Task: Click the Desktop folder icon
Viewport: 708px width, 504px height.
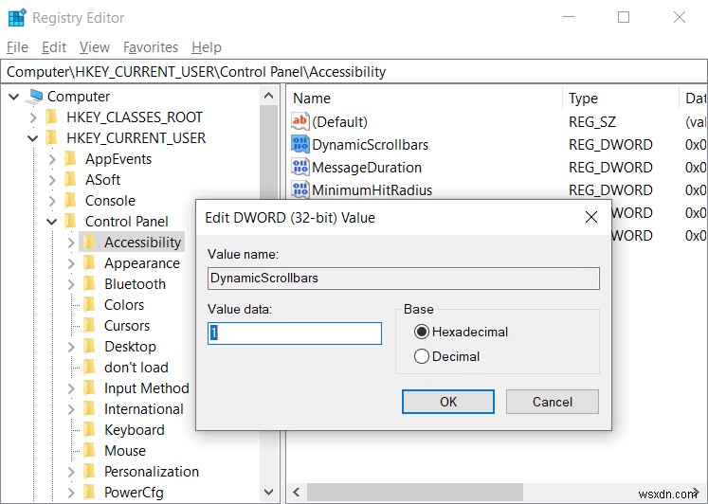Action: tap(89, 346)
